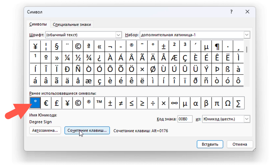Click the Автозамена button
Image resolution: width=271 pixels, height=165 pixels.
[x=45, y=130]
